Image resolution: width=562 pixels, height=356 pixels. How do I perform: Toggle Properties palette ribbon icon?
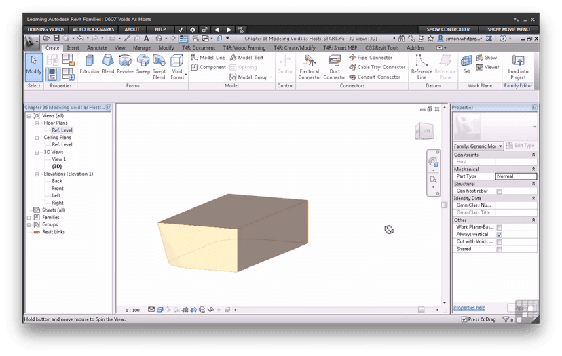click(52, 74)
